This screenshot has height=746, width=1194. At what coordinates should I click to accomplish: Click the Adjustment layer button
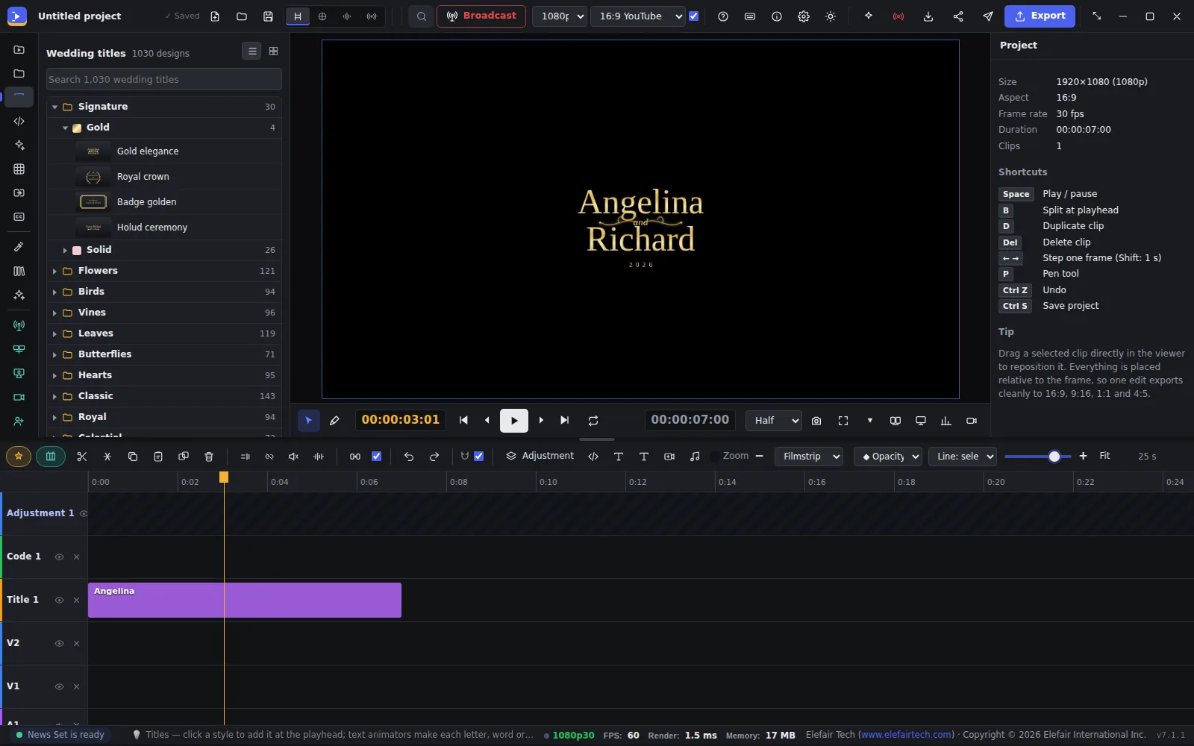[540, 456]
